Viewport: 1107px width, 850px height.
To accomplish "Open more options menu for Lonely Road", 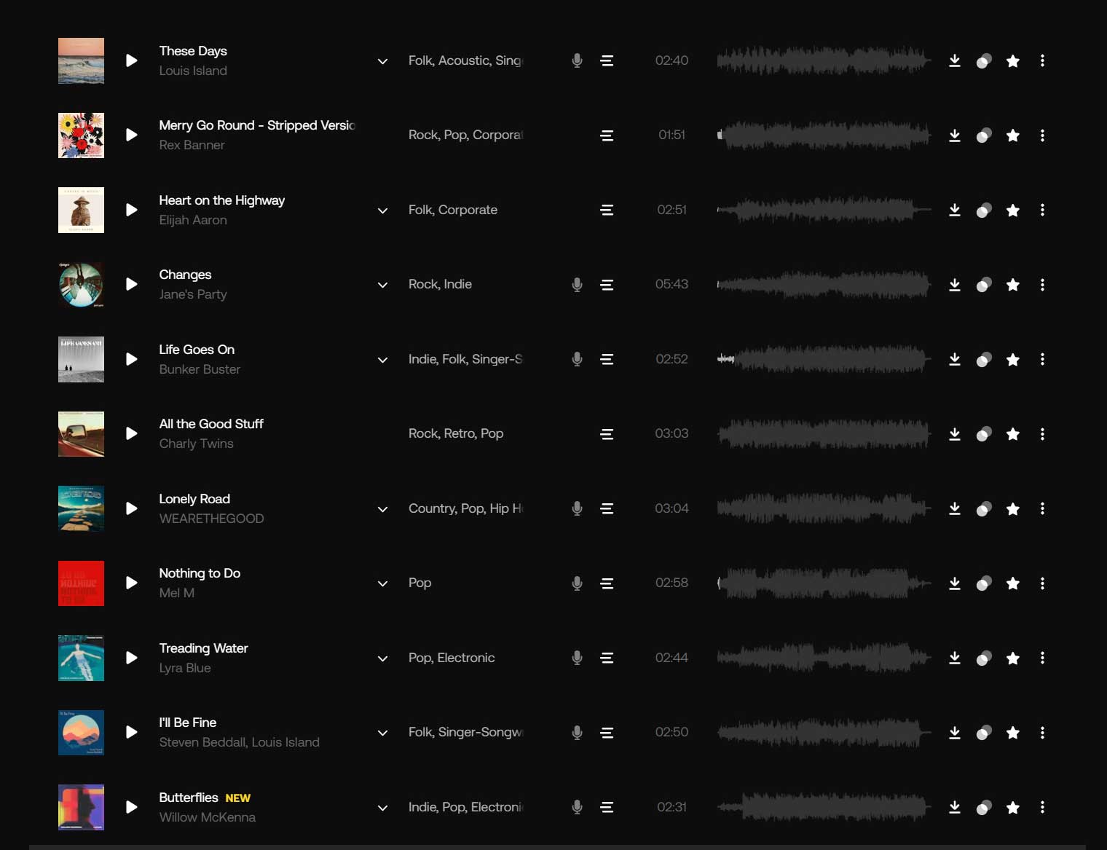I will click(1042, 508).
